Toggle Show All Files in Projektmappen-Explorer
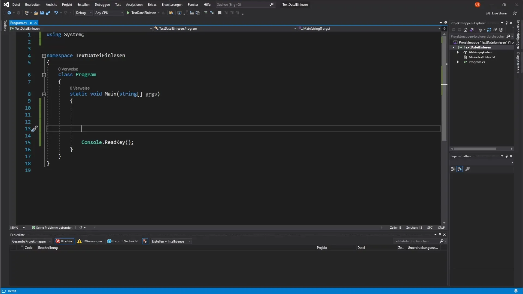The image size is (523, 294). coord(501,30)
